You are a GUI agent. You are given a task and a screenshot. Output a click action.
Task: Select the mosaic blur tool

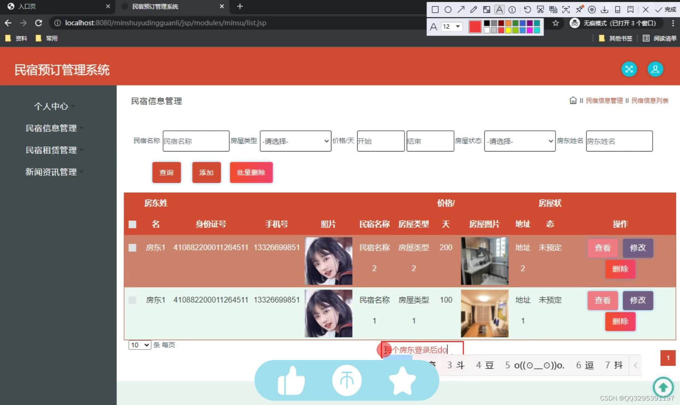487,10
